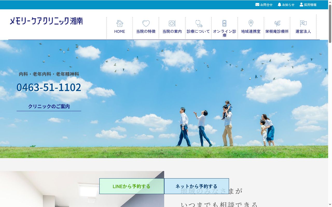Click the heart icon above 当院の特徴
332x207 pixels.
146,24
